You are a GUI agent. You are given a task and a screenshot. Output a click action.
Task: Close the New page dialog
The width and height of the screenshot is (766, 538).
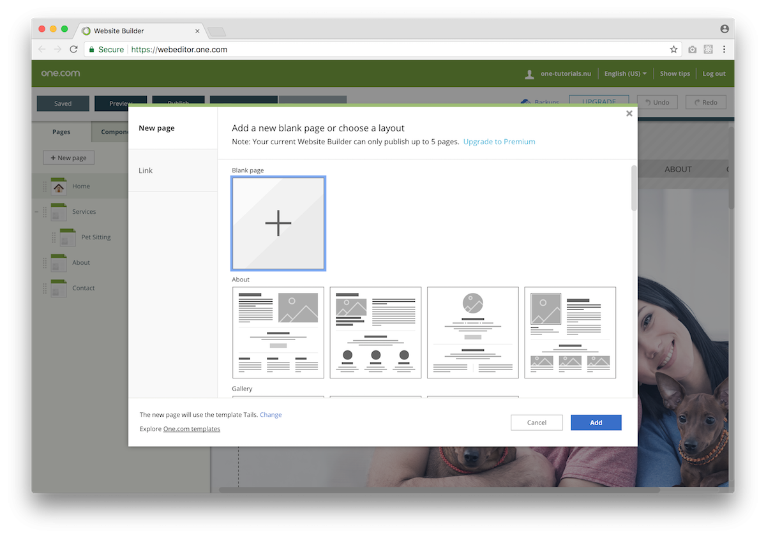[629, 114]
